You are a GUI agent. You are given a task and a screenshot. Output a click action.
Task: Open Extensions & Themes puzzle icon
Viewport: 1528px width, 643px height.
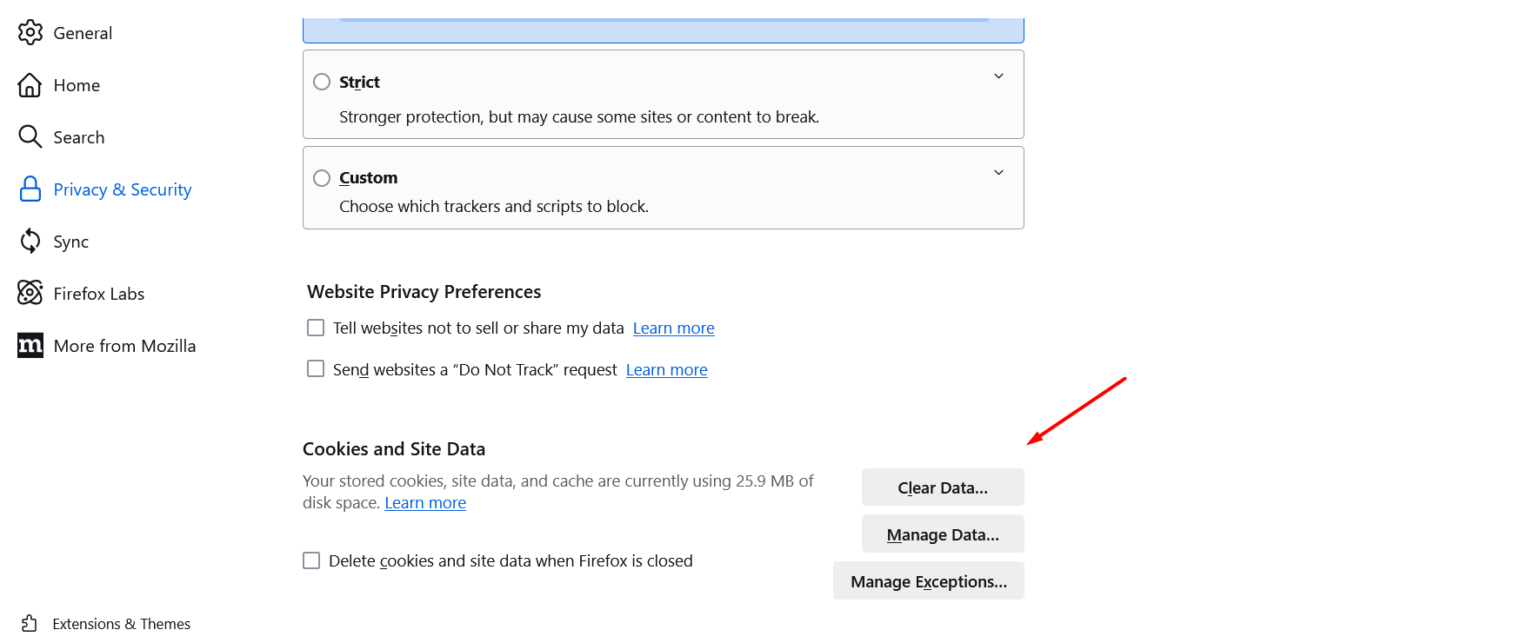[x=30, y=623]
